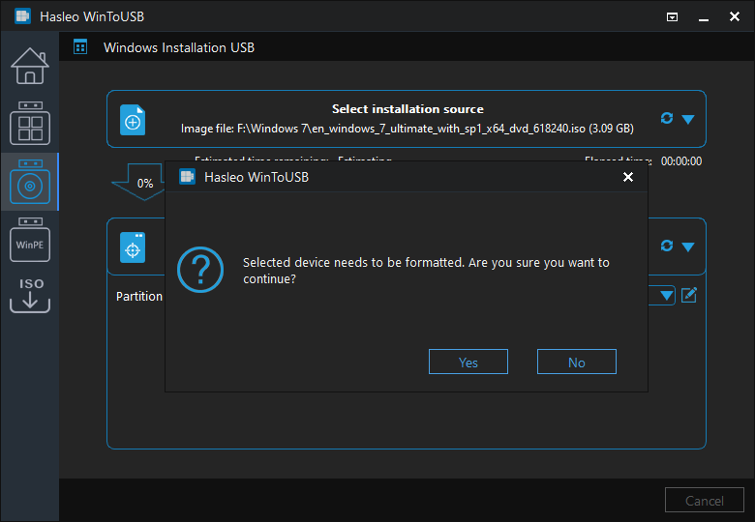Refresh the installation source list
The image size is (755, 522).
point(667,118)
